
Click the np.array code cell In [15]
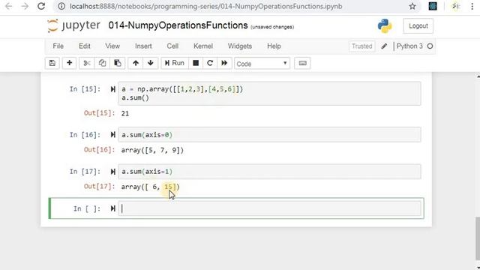pos(269,93)
